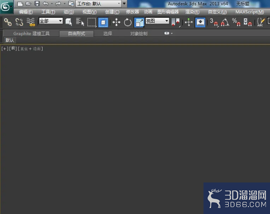
Task: Click the 默认 ribbon panel button
Action: pyautogui.click(x=10, y=40)
